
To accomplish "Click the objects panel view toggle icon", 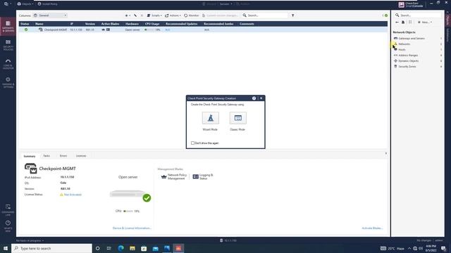I will pos(410,22).
